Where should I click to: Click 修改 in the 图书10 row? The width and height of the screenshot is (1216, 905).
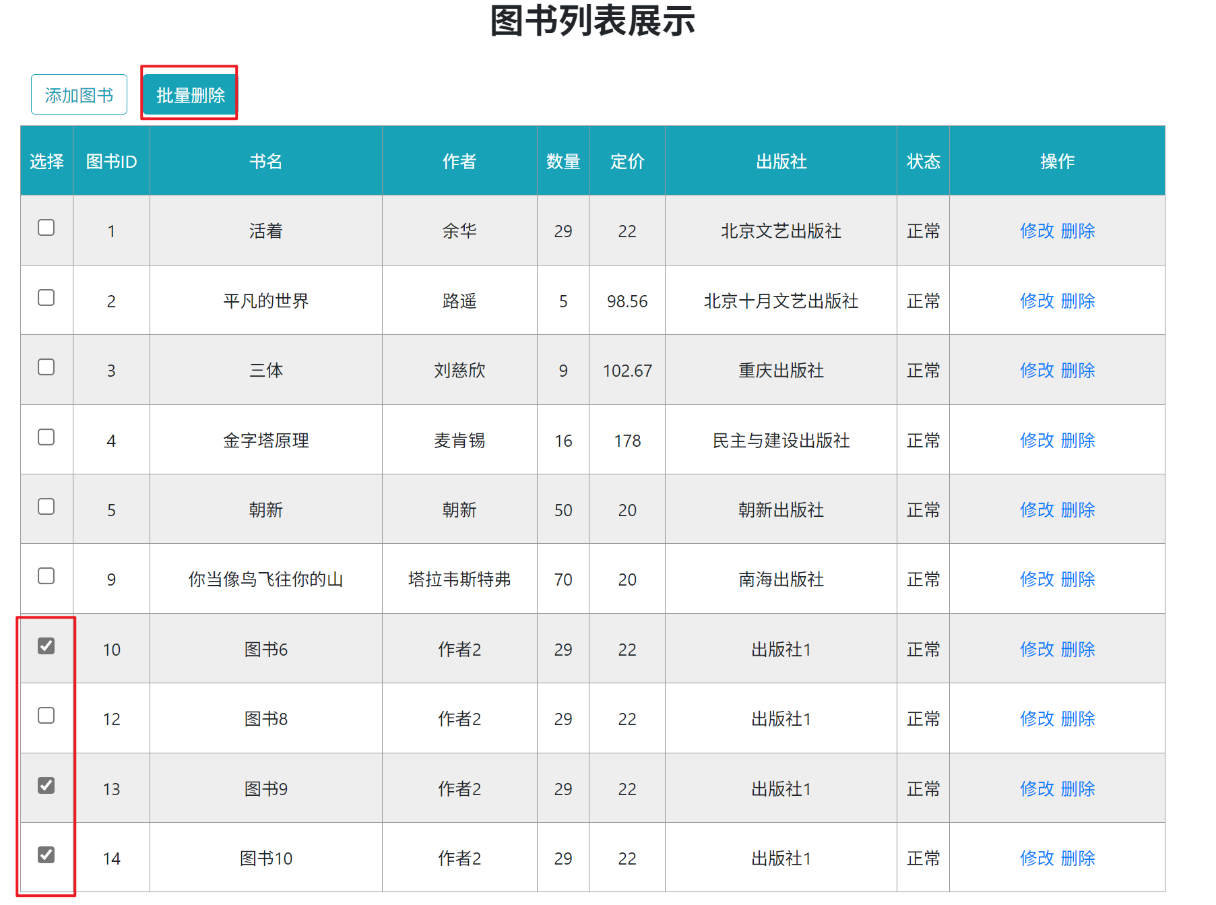1037,858
